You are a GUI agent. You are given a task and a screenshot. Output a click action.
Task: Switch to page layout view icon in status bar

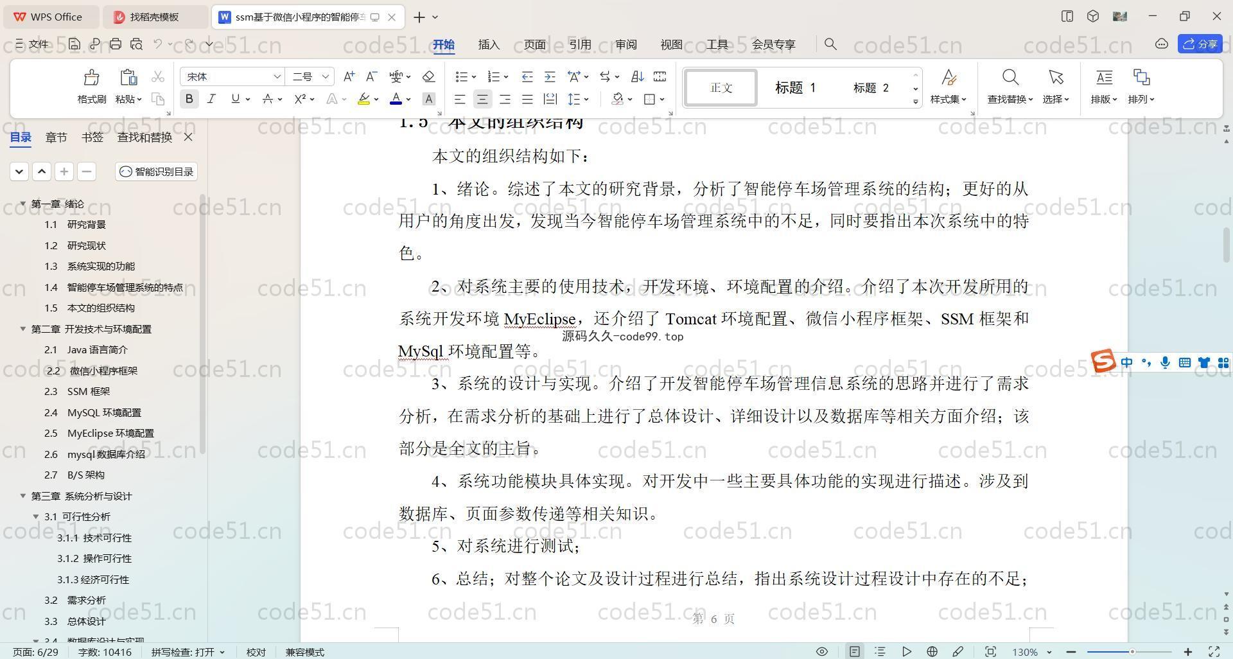tap(855, 651)
